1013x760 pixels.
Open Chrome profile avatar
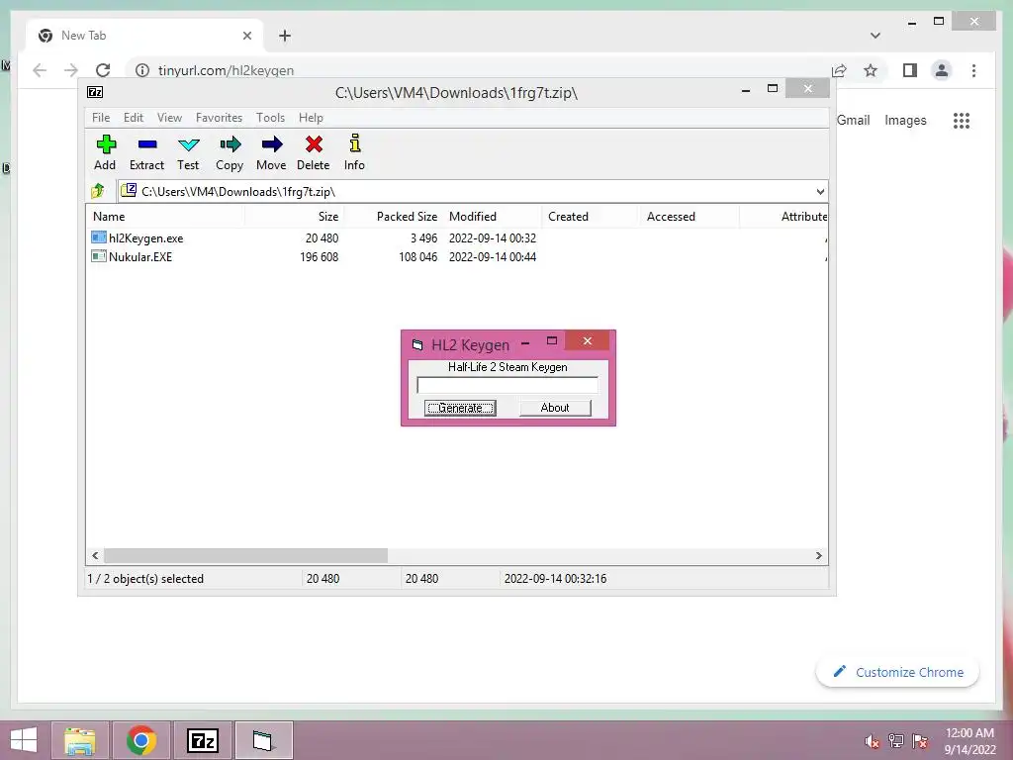pyautogui.click(x=942, y=70)
